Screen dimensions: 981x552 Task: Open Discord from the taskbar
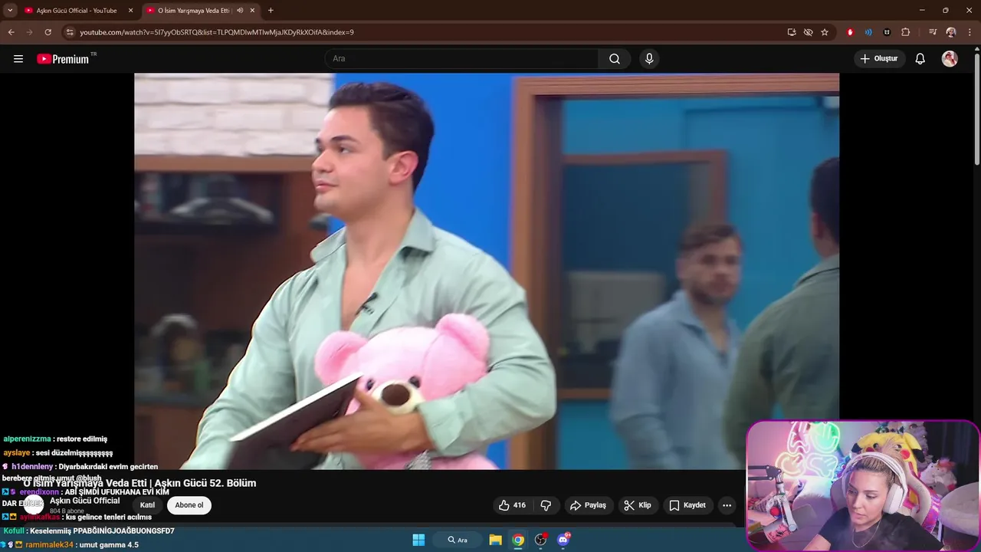[563, 540]
